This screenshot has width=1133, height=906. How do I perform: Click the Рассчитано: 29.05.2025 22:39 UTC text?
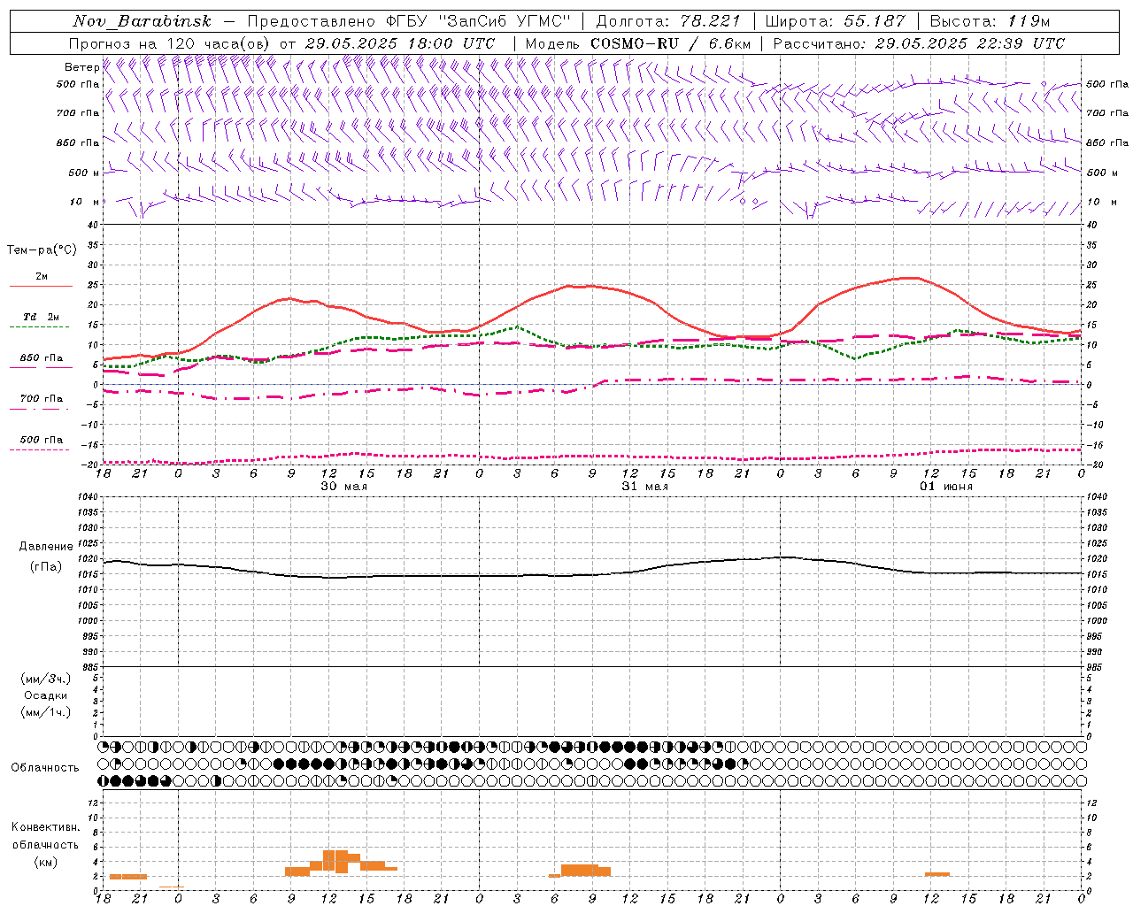click(x=919, y=43)
